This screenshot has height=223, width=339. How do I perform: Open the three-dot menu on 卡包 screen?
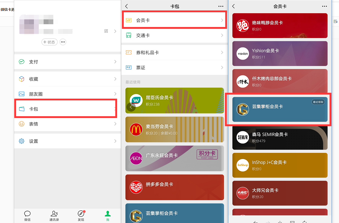click(x=221, y=6)
